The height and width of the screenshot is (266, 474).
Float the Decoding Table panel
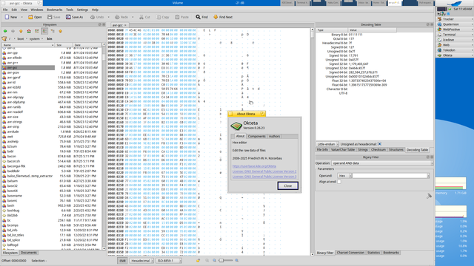pyautogui.click(x=428, y=24)
